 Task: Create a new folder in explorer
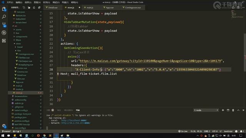coord(29,8)
